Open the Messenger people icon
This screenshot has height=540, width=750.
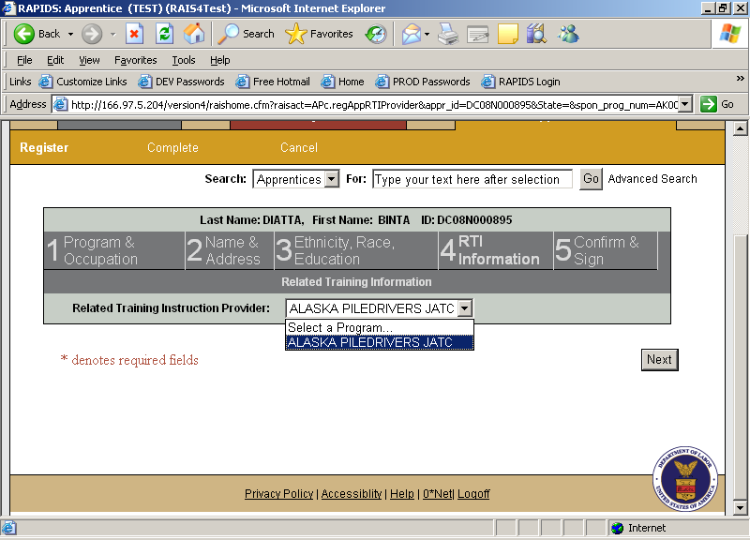(568, 34)
